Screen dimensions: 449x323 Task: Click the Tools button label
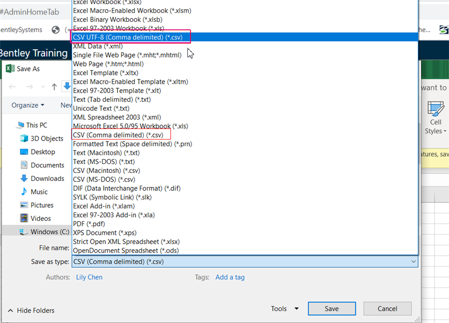coord(279,309)
